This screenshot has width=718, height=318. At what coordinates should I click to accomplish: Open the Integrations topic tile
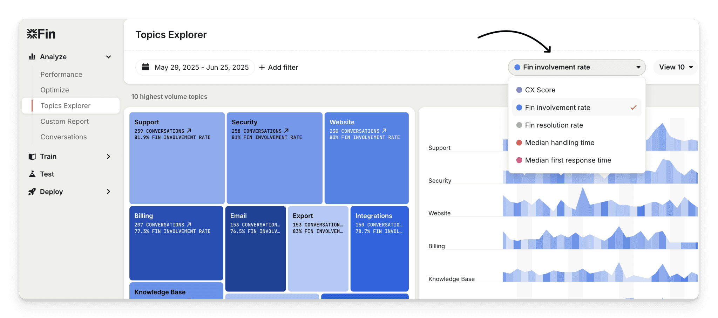tap(380, 249)
